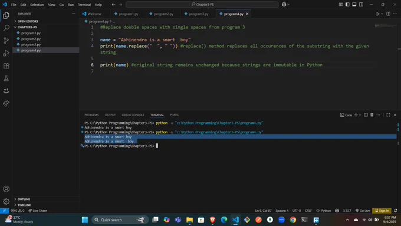Click the notifications bell in the status bar
This screenshot has width=401, height=226.
click(x=395, y=211)
